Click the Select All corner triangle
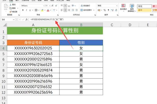Screen dimensions: 157x104 tap(5, 25)
